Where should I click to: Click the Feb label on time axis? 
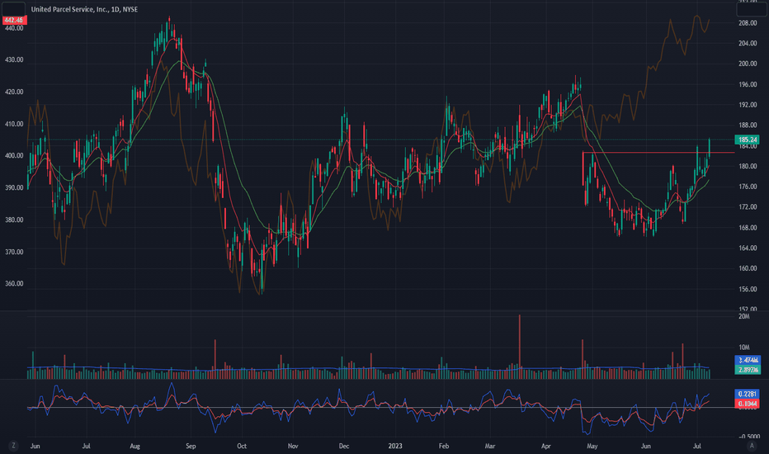(x=444, y=446)
